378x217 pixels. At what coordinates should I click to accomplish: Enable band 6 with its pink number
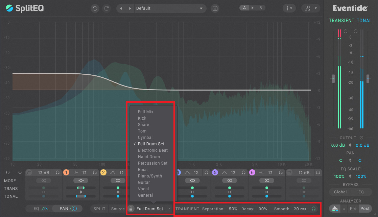pyautogui.click(x=252, y=173)
